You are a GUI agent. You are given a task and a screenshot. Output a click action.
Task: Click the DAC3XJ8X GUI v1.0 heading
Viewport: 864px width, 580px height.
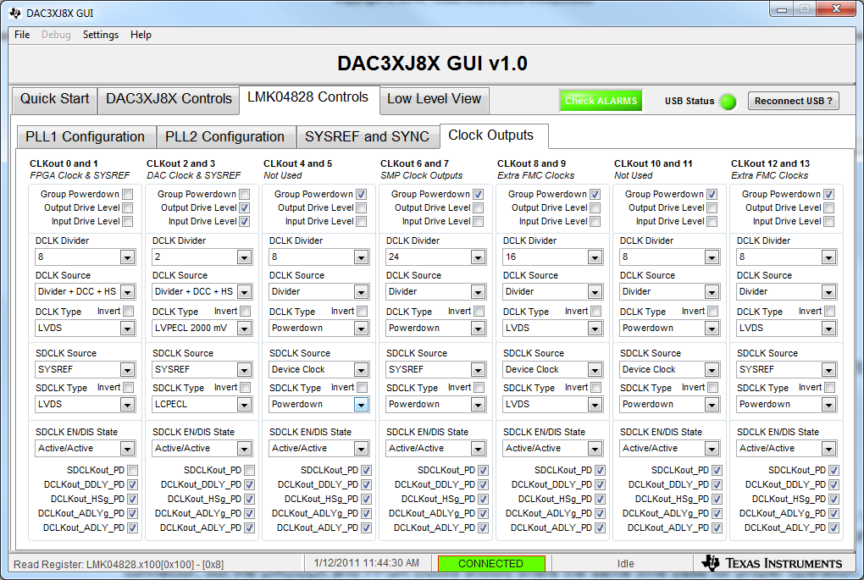point(432,64)
